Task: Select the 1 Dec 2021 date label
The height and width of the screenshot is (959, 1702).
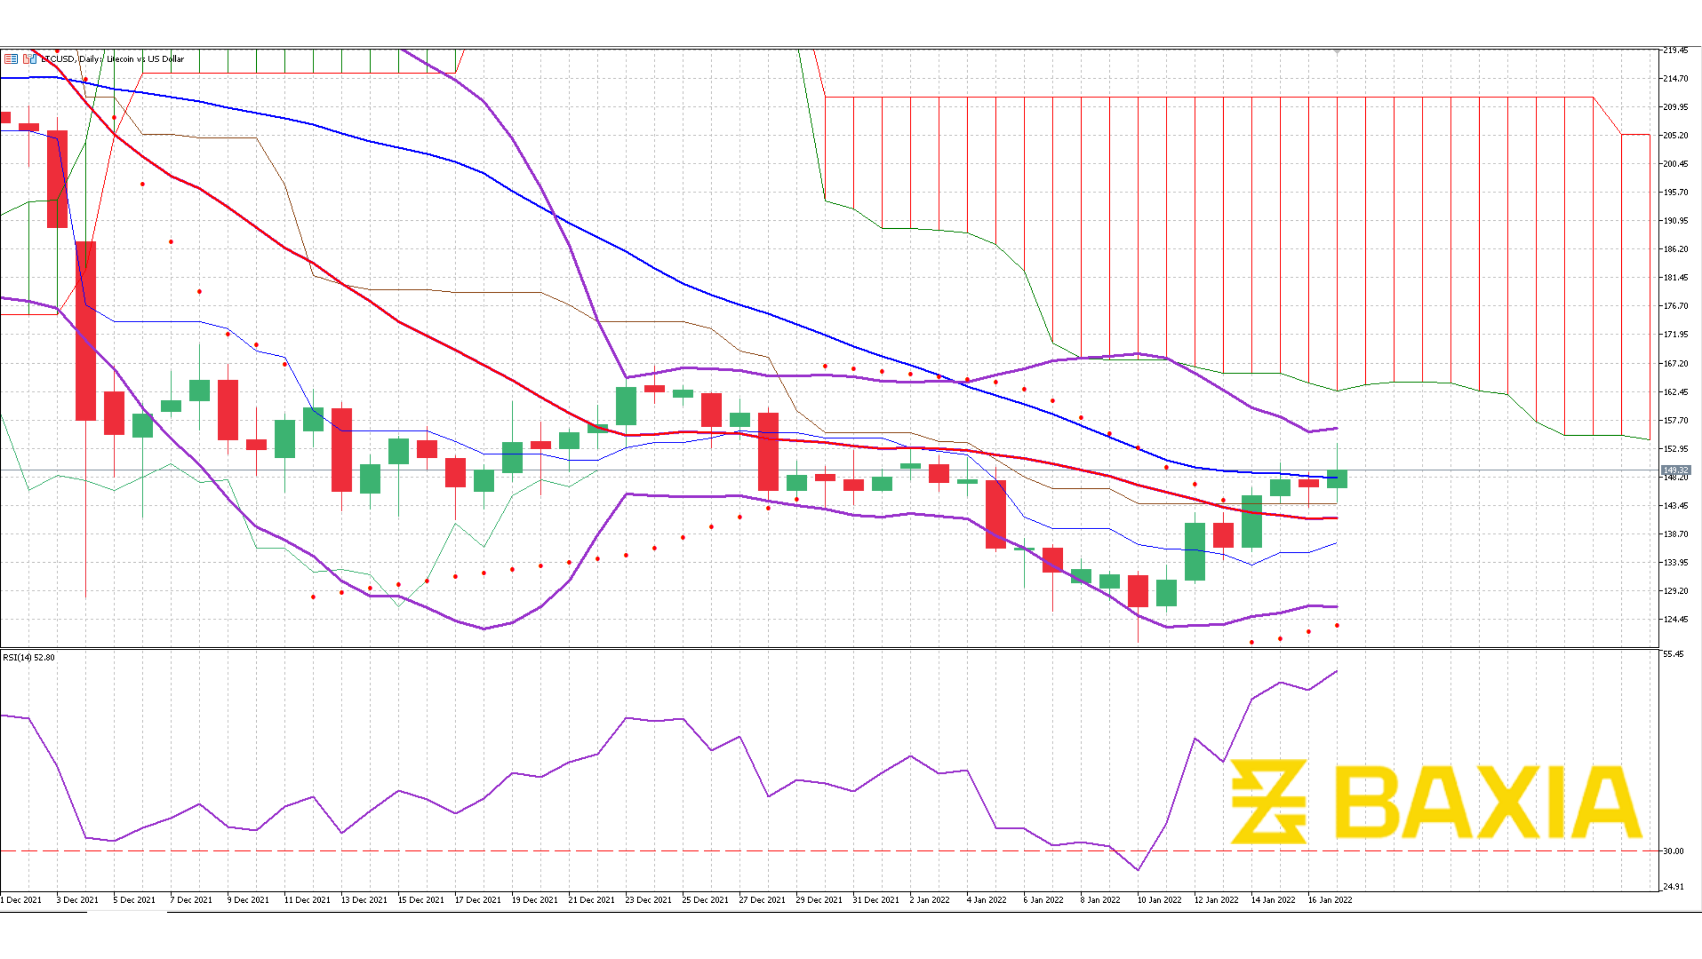Action: pyautogui.click(x=21, y=899)
